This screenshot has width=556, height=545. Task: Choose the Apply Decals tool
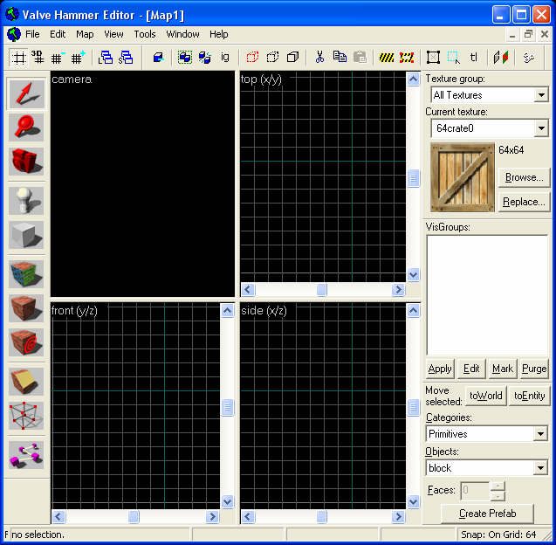26,342
